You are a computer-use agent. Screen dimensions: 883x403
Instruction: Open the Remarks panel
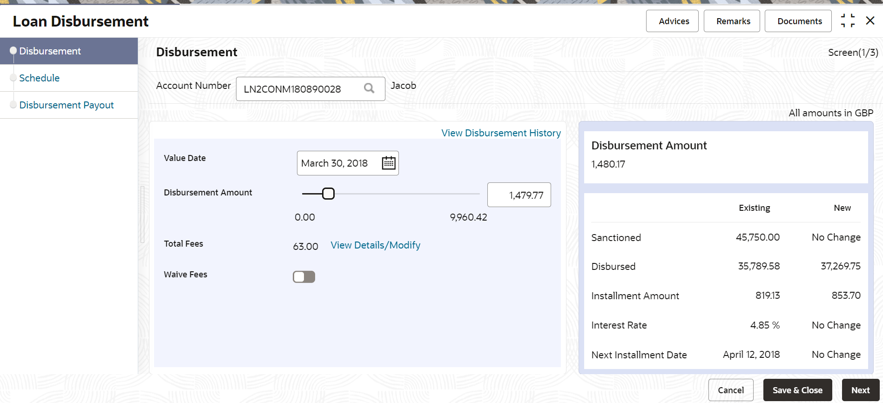(732, 21)
